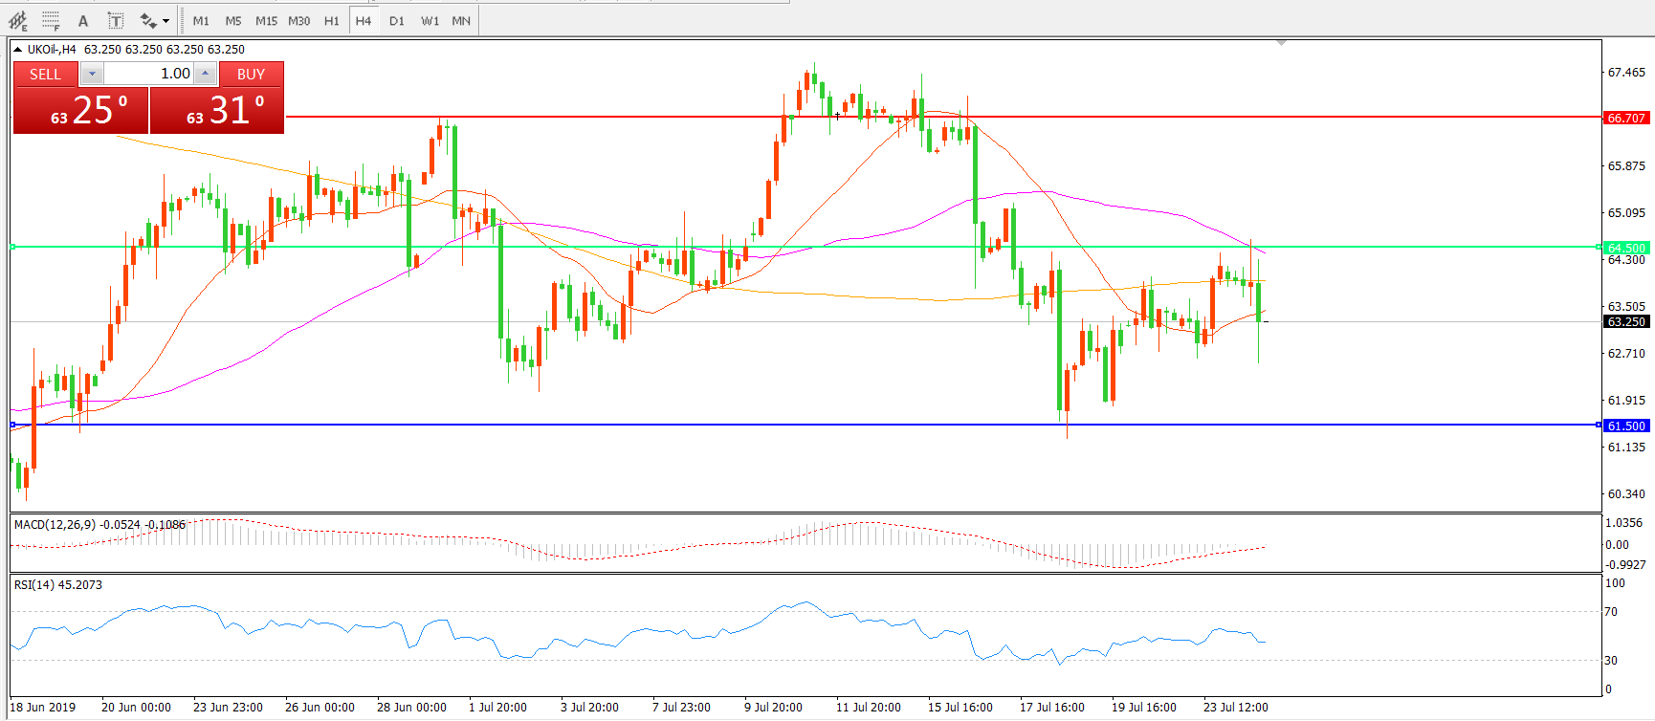Select the H1 timeframe
Image resolution: width=1655 pixels, height=721 pixels.
pyautogui.click(x=331, y=20)
